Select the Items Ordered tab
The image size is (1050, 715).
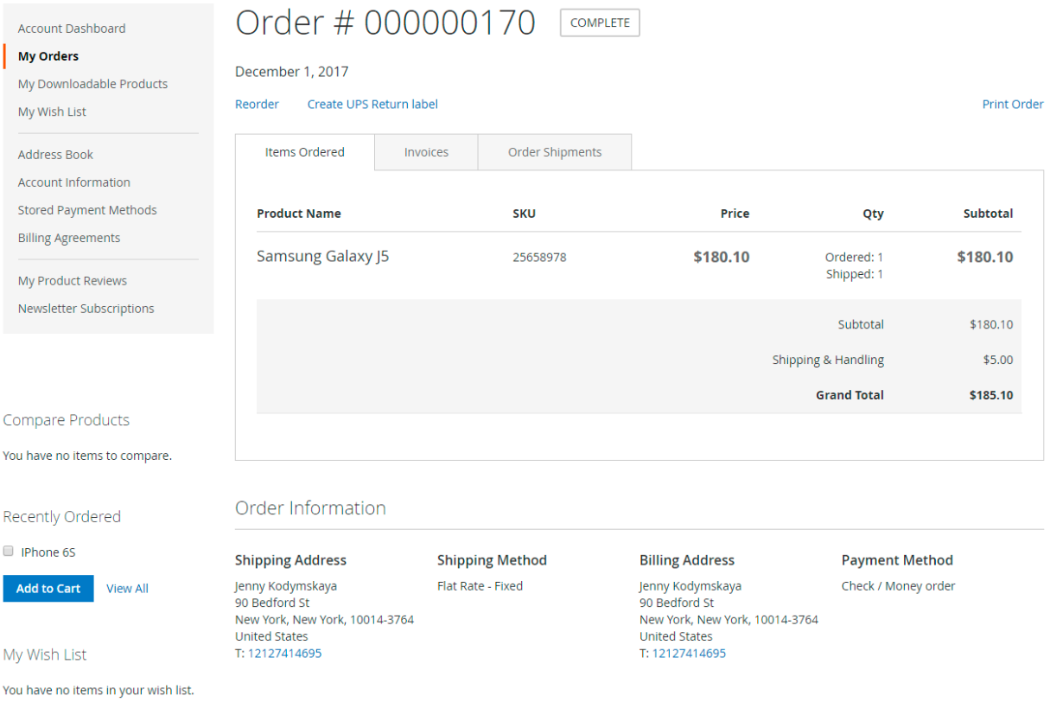pyautogui.click(x=304, y=152)
